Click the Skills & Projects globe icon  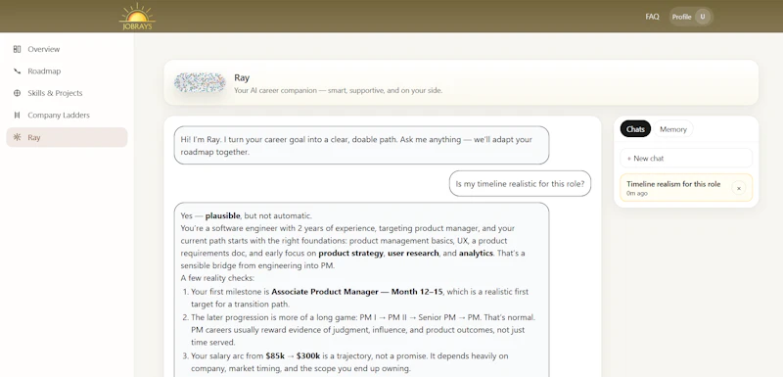(x=17, y=93)
